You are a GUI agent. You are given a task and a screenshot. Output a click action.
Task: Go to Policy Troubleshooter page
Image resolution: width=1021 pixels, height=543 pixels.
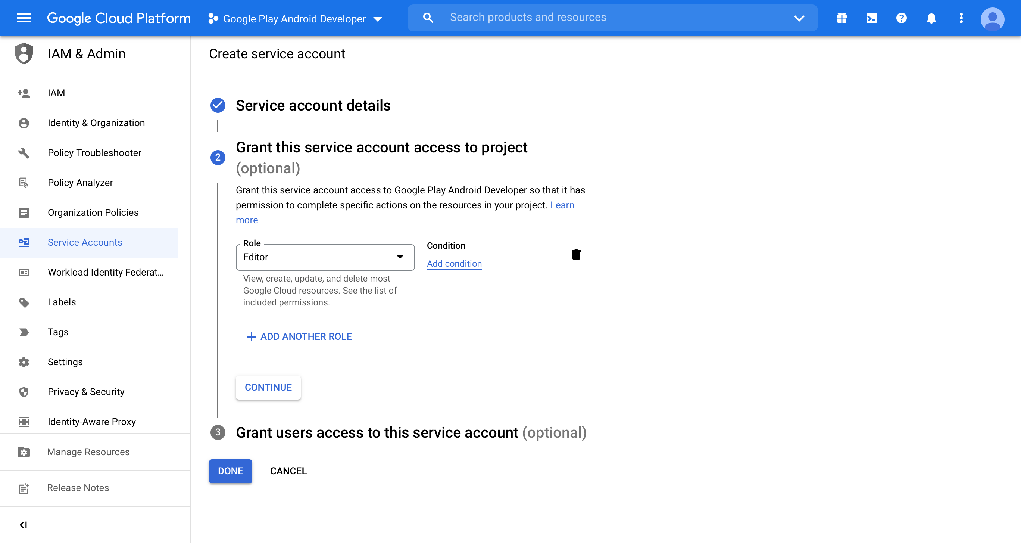94,153
